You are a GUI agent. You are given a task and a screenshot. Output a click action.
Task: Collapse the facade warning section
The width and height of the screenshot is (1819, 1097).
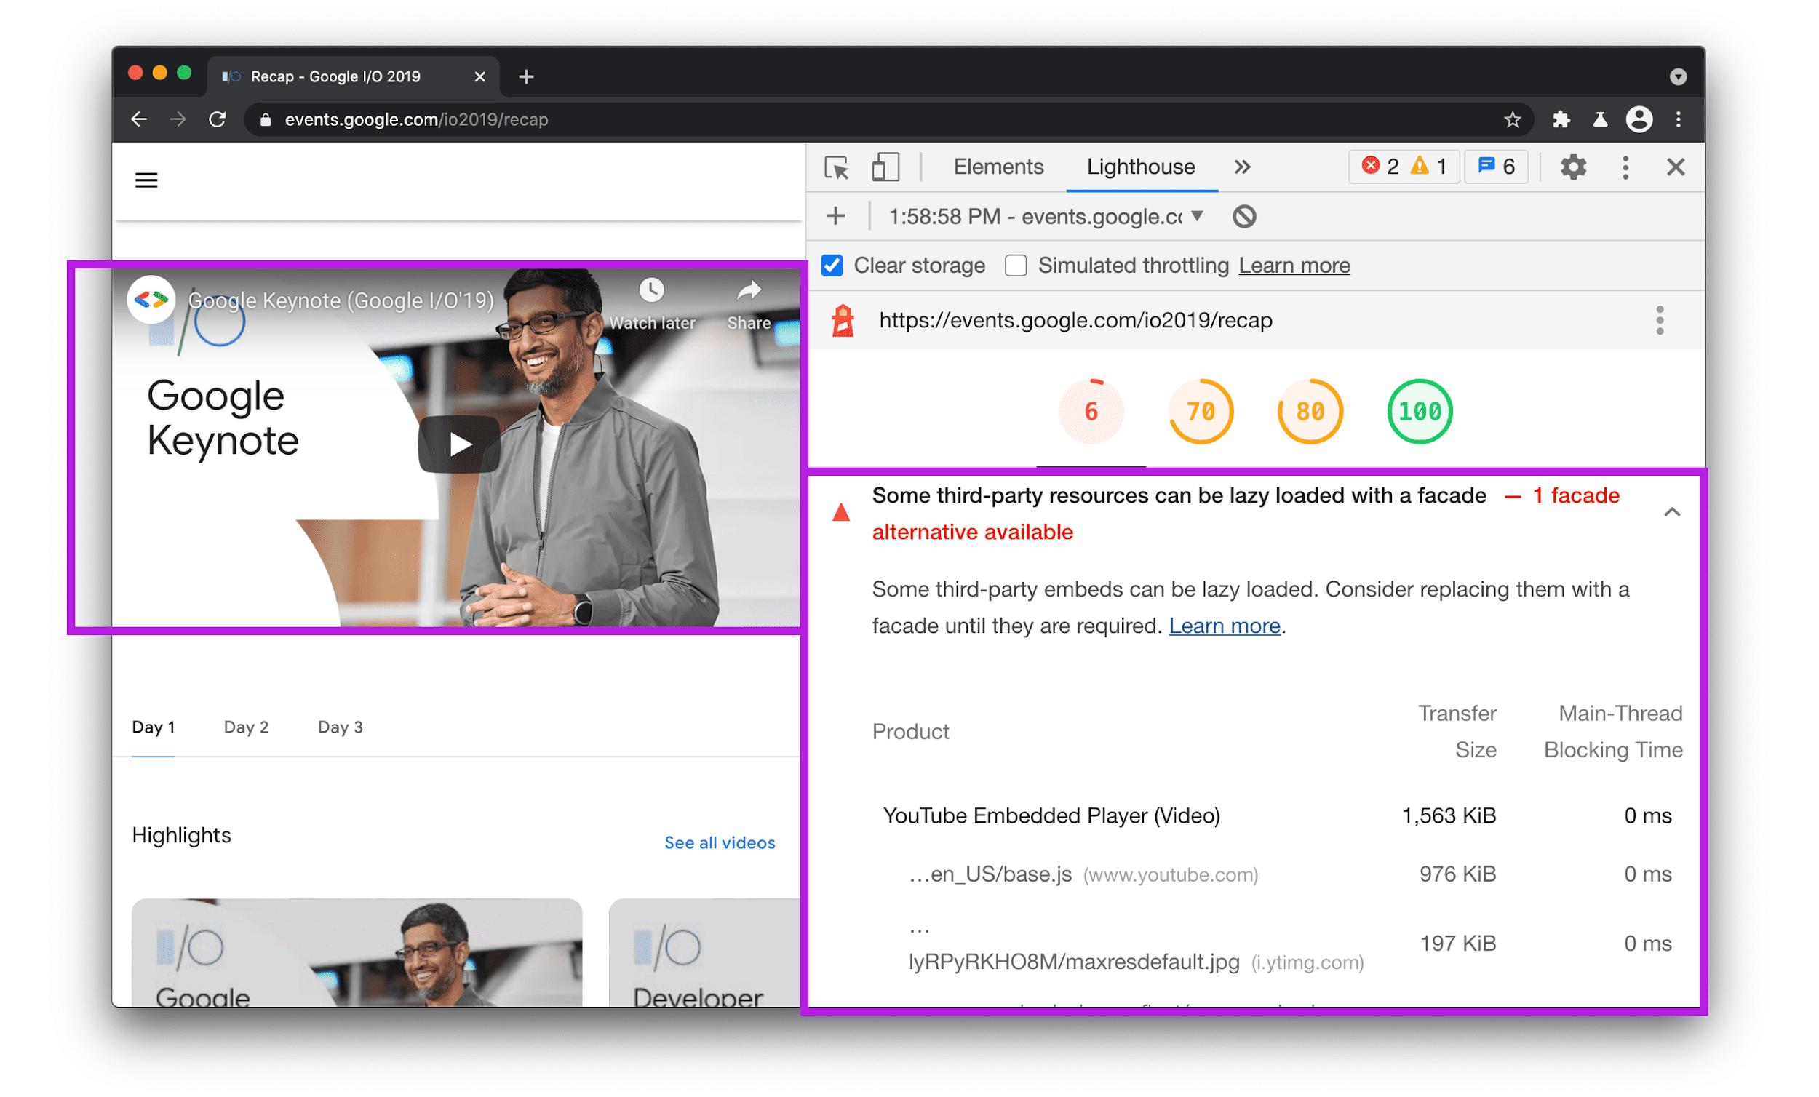pos(1672,512)
